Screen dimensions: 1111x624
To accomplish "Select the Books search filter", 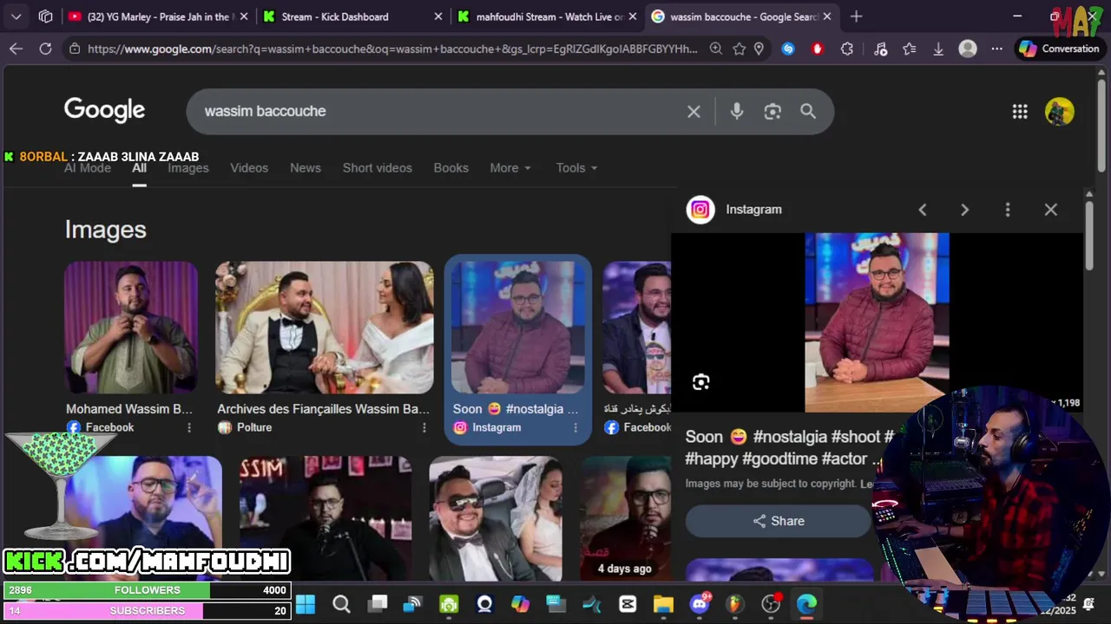I will pos(451,168).
